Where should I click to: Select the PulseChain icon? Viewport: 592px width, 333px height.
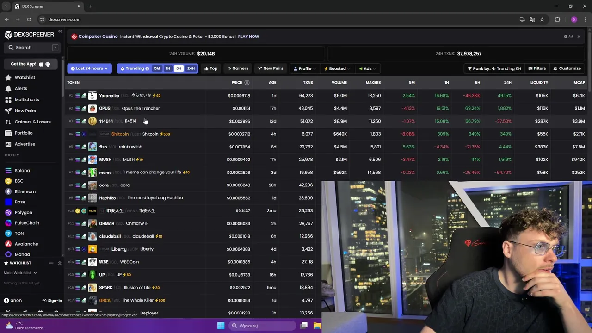click(8, 223)
